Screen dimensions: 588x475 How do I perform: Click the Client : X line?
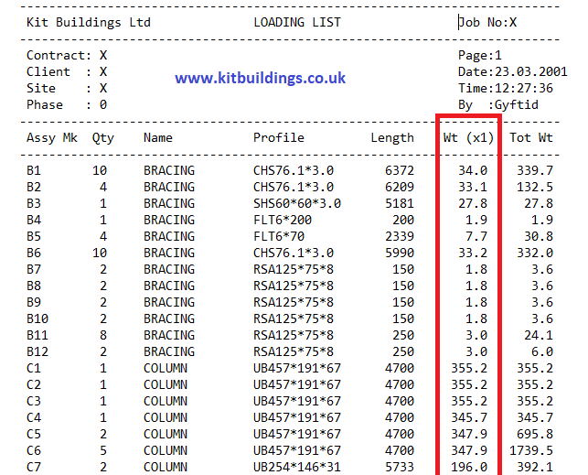coord(67,71)
